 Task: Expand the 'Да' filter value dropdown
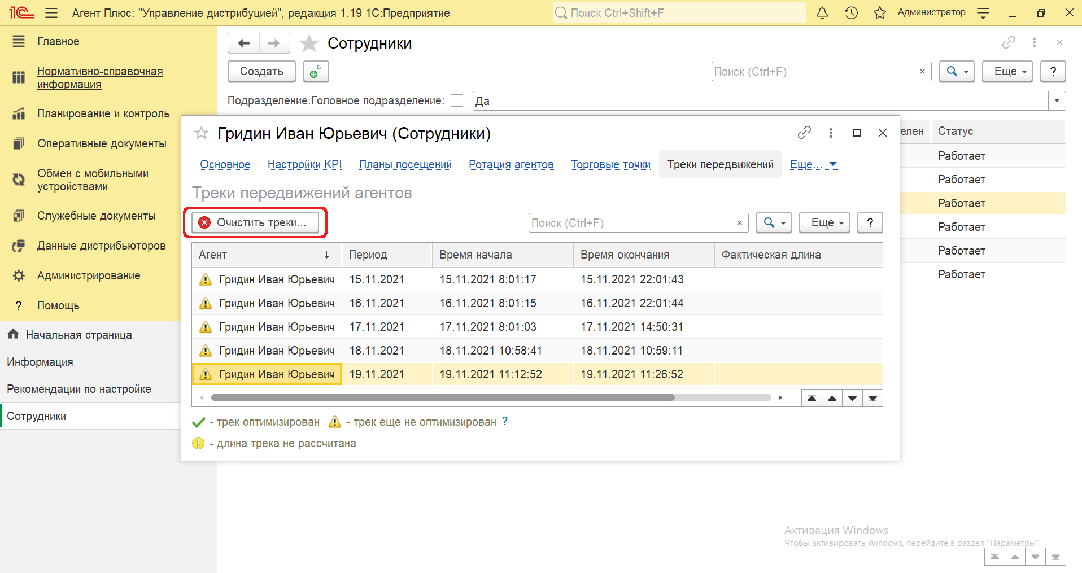1057,101
